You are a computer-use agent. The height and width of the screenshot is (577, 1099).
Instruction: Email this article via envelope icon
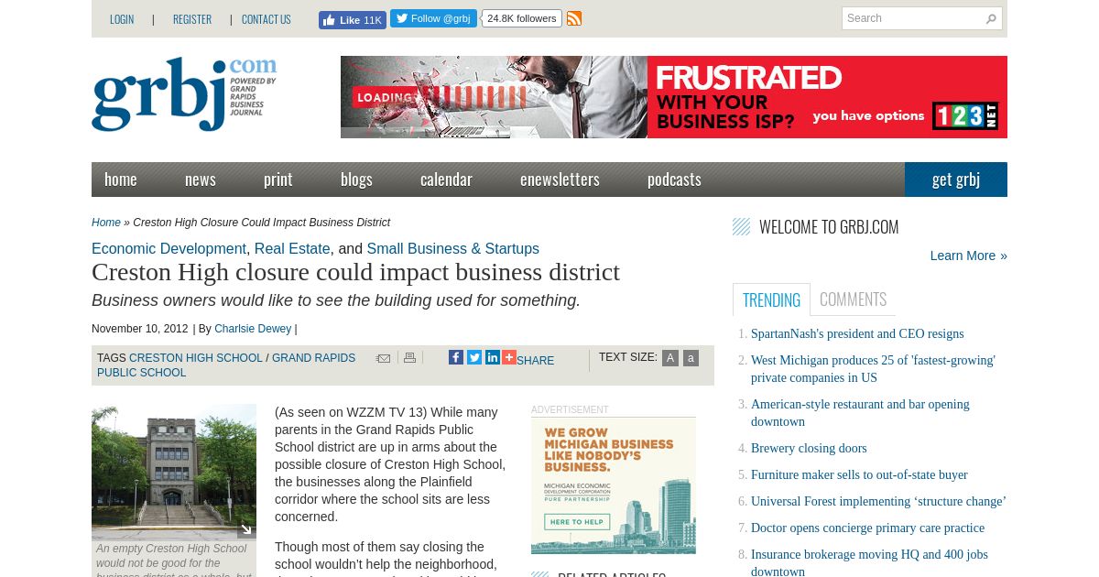tap(384, 358)
